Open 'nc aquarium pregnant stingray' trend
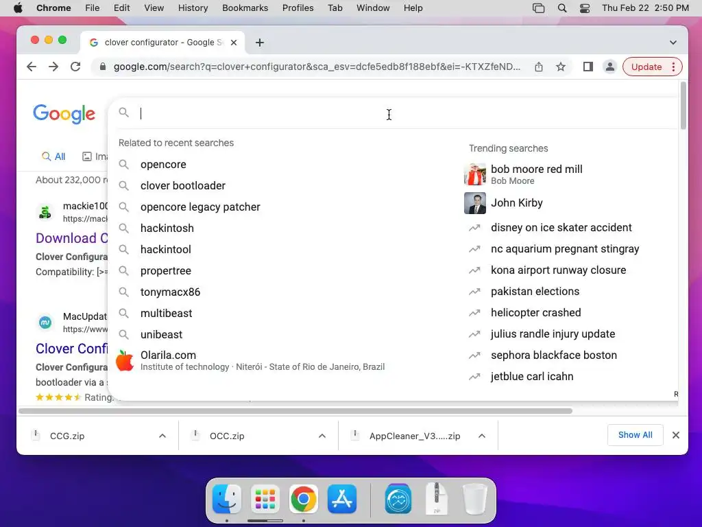The height and width of the screenshot is (527, 702). point(565,248)
